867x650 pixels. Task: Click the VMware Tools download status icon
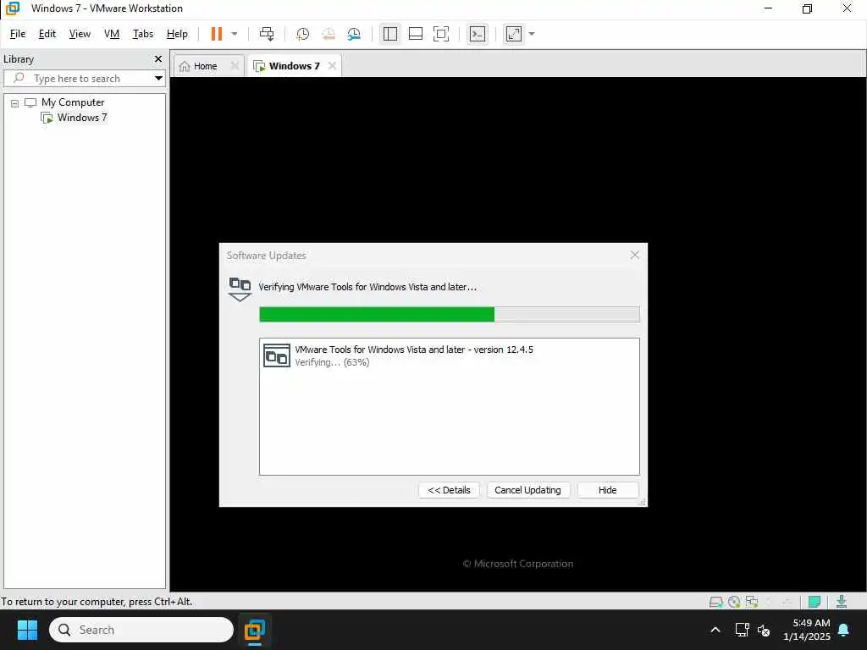click(842, 602)
